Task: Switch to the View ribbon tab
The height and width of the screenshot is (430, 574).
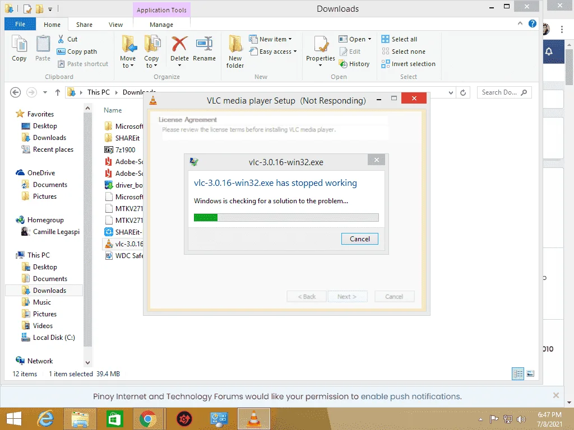Action: [115, 25]
